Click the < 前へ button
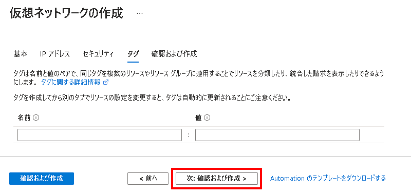Screen dimensions: 411x195 coord(148,179)
